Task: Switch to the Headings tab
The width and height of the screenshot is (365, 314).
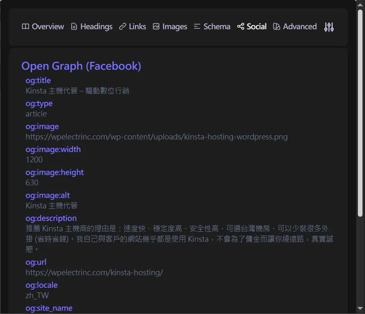Action: [x=92, y=27]
